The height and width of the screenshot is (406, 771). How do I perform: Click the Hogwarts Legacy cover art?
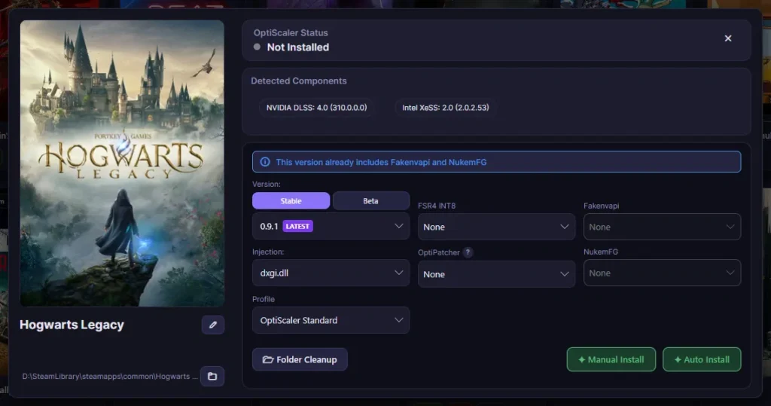[x=122, y=163]
